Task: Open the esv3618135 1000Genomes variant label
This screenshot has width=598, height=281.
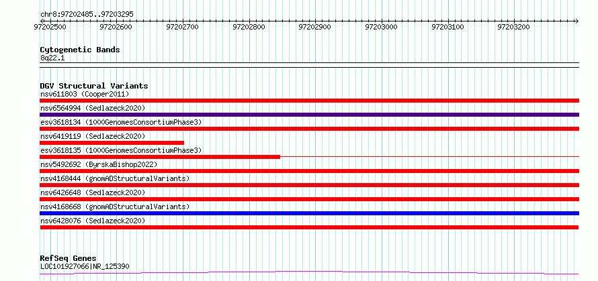Action: 121,150
